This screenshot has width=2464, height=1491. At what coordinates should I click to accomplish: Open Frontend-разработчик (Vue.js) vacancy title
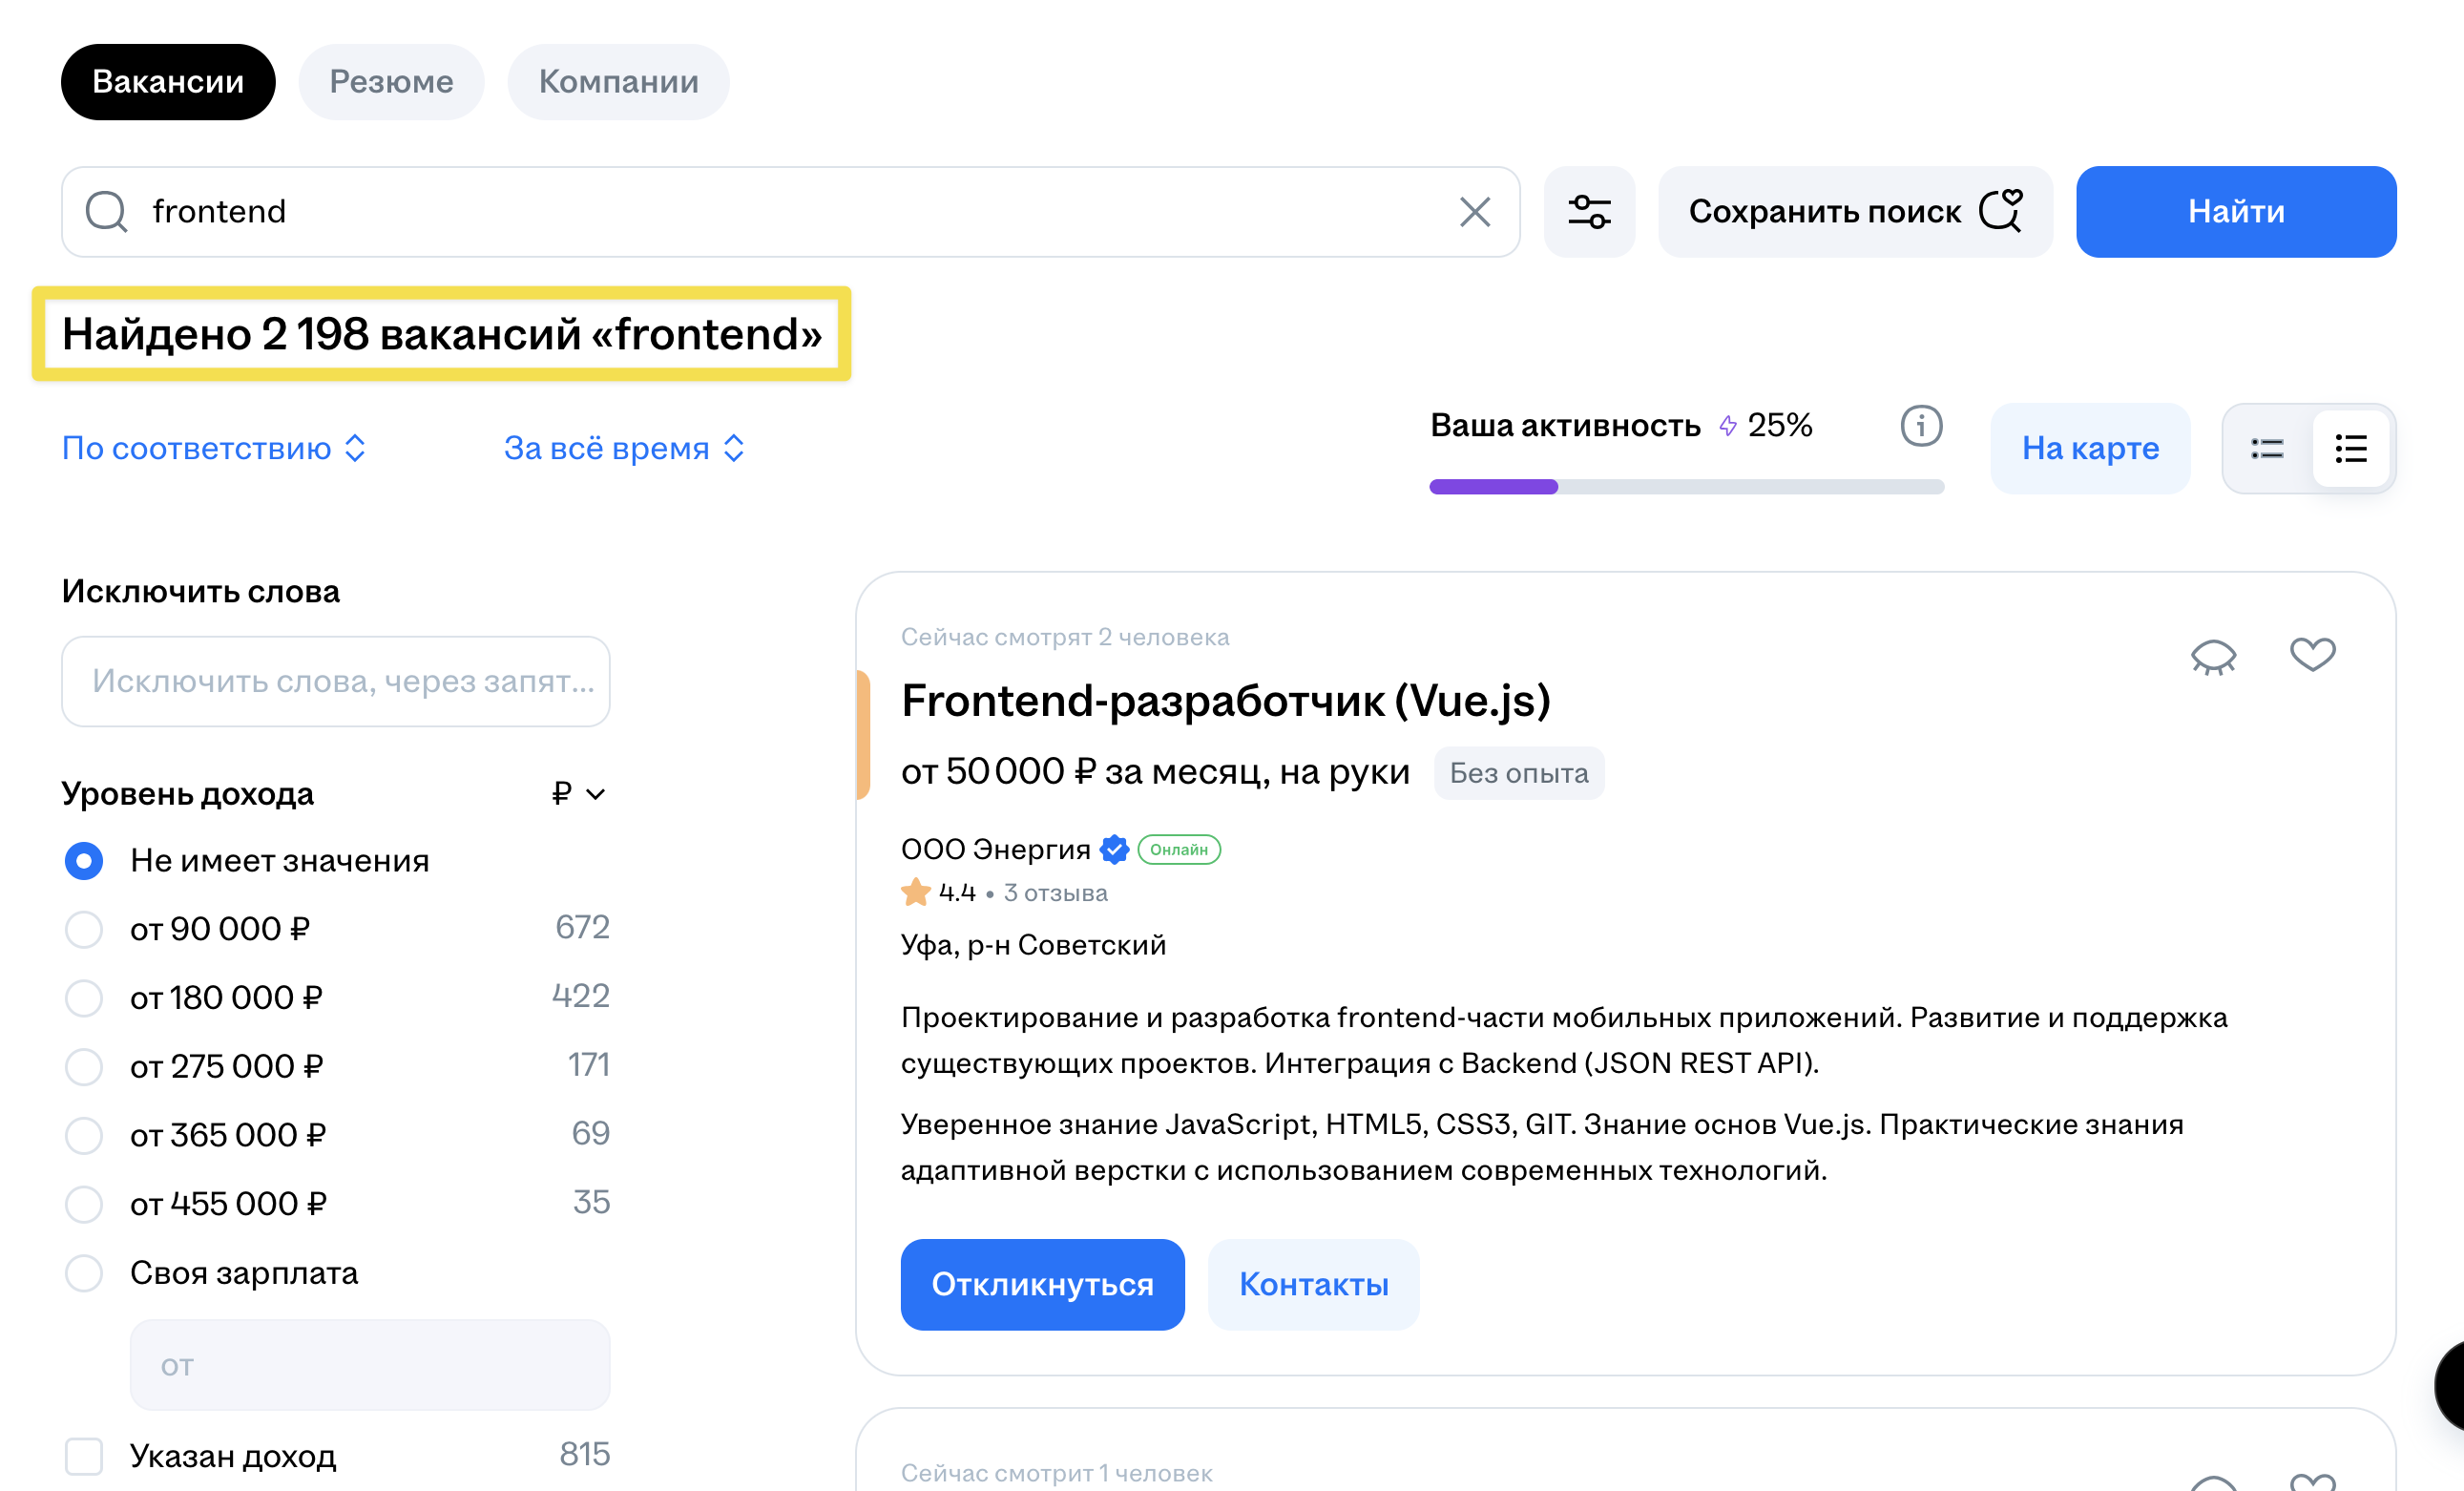coord(1225,701)
